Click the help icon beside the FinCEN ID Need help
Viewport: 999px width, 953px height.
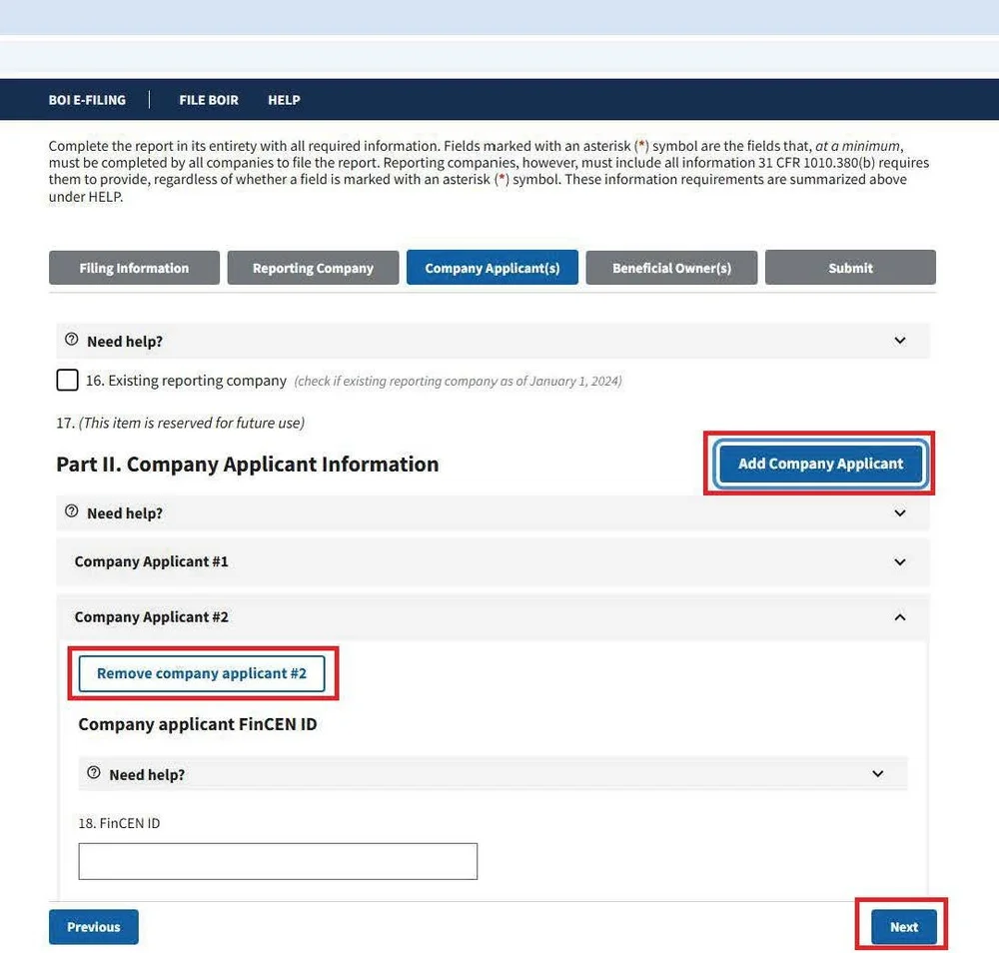(x=93, y=773)
